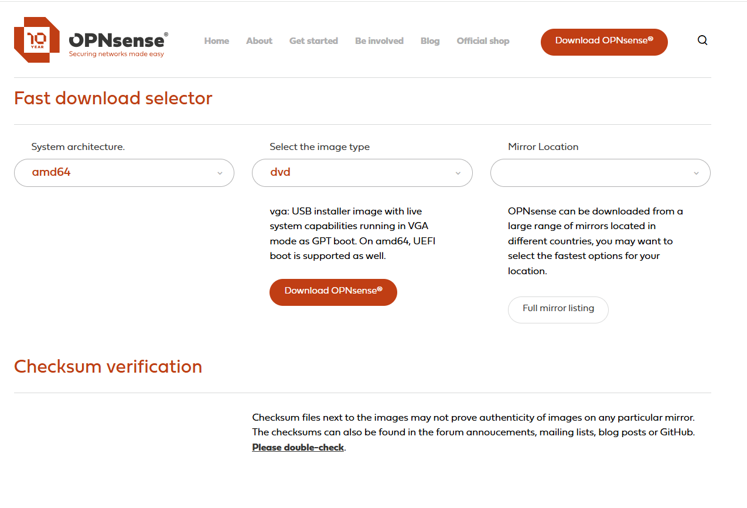Image resolution: width=747 pixels, height=508 pixels.
Task: Go to the Official shop
Action: [x=483, y=41]
